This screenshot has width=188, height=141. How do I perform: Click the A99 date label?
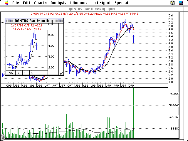[116, 85]
